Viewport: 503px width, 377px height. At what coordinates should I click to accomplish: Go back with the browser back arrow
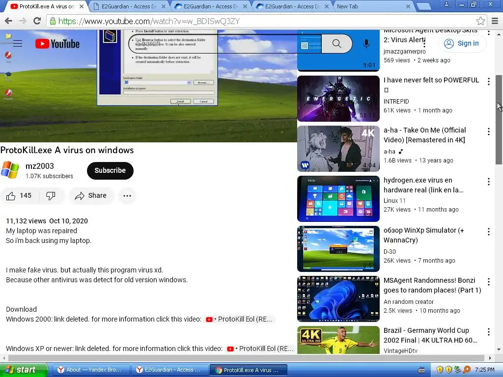[9, 21]
